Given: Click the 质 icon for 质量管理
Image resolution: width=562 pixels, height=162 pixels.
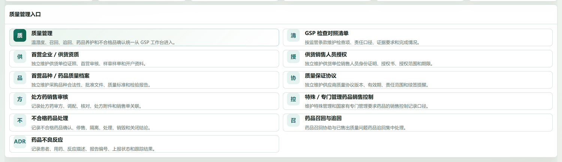Looking at the screenshot, I should coord(20,35).
